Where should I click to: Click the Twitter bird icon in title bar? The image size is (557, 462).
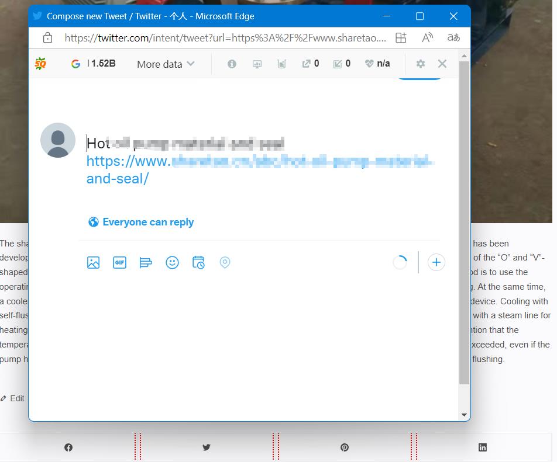[x=37, y=16]
